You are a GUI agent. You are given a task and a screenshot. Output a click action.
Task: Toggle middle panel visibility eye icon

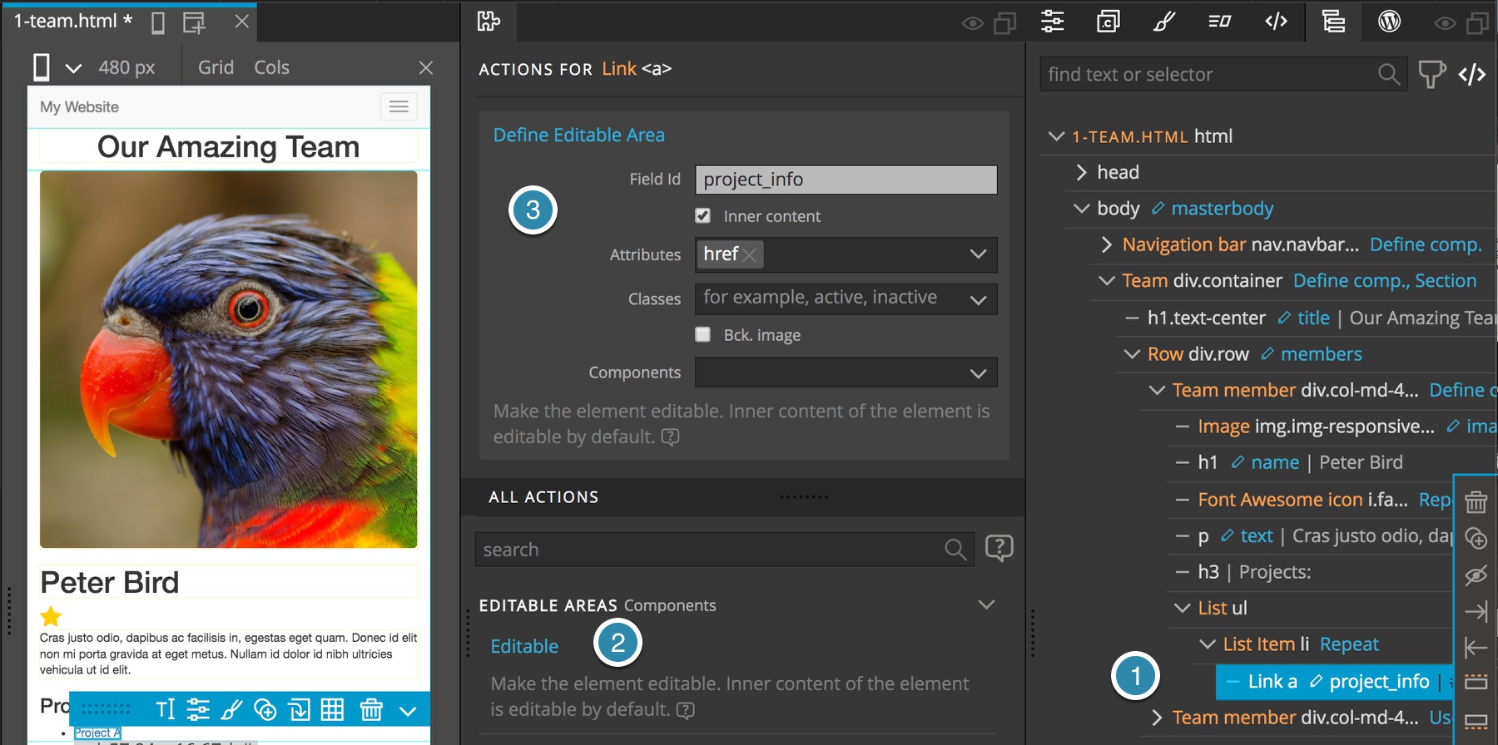pos(972,23)
